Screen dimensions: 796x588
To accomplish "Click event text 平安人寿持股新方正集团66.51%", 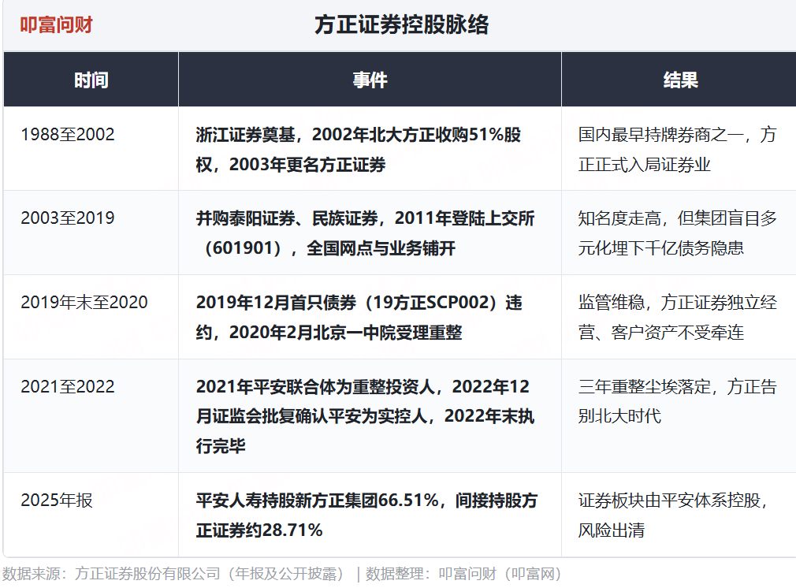I will click(x=318, y=501).
